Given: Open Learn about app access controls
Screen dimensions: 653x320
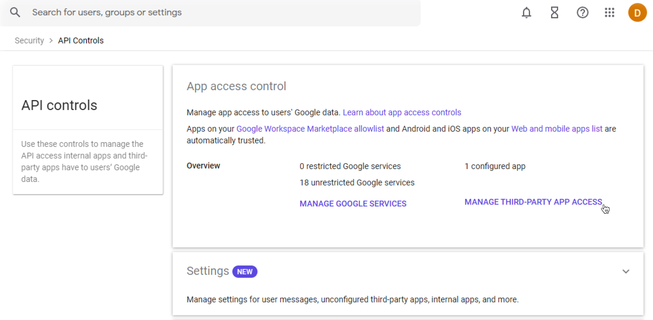Looking at the screenshot, I should tap(402, 112).
